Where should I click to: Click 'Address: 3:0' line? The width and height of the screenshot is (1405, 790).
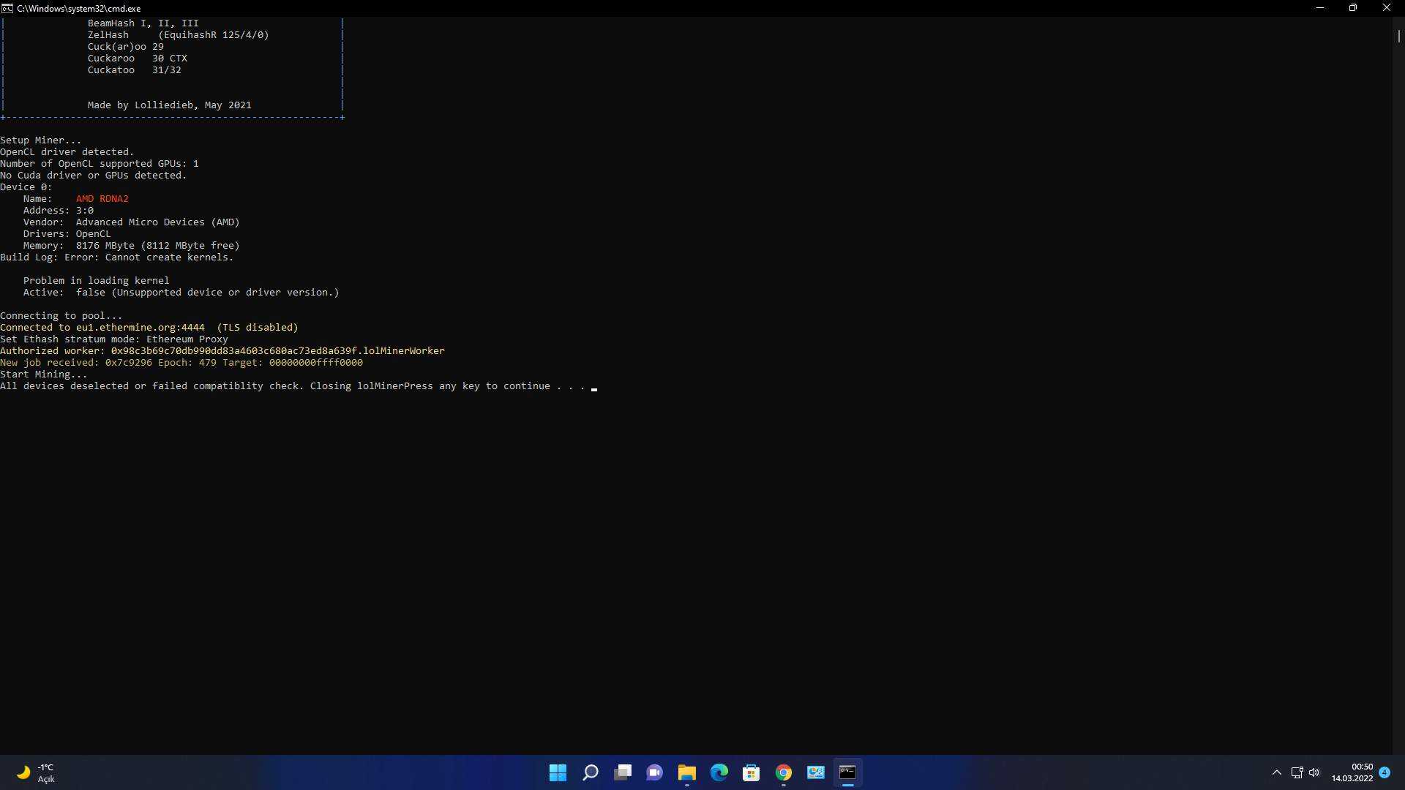tap(59, 211)
